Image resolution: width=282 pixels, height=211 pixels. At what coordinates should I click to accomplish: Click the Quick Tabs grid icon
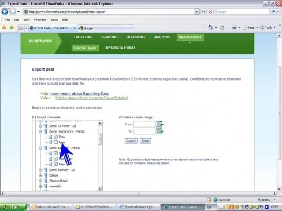(21, 28)
